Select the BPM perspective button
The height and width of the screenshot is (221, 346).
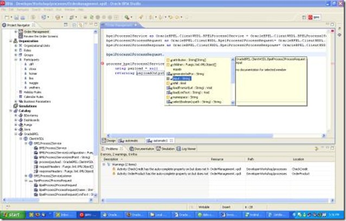pyautogui.click(x=314, y=17)
